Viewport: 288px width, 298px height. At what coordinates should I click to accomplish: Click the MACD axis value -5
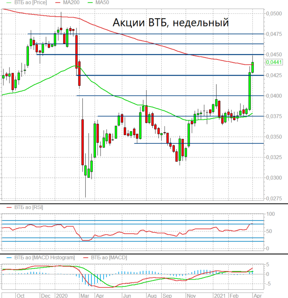tap(268, 284)
